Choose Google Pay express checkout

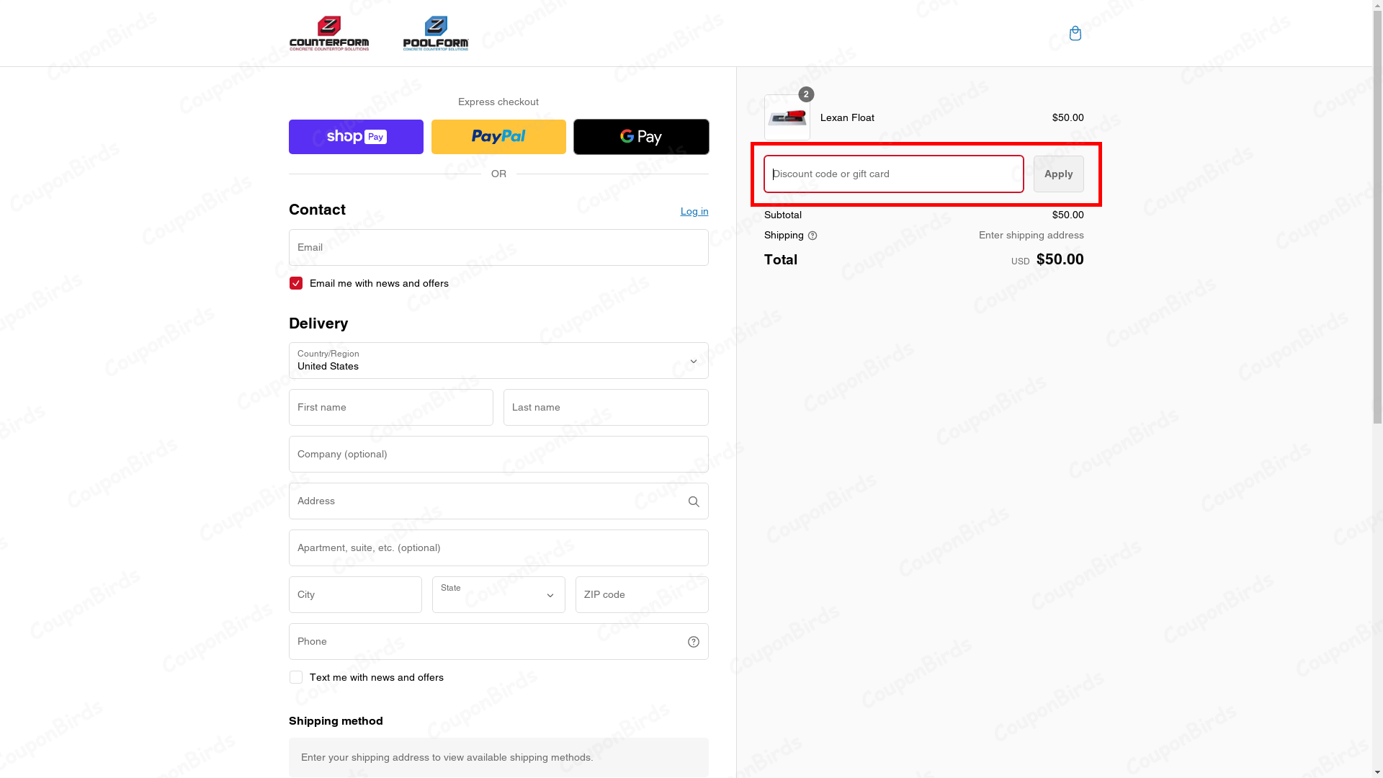tap(641, 137)
